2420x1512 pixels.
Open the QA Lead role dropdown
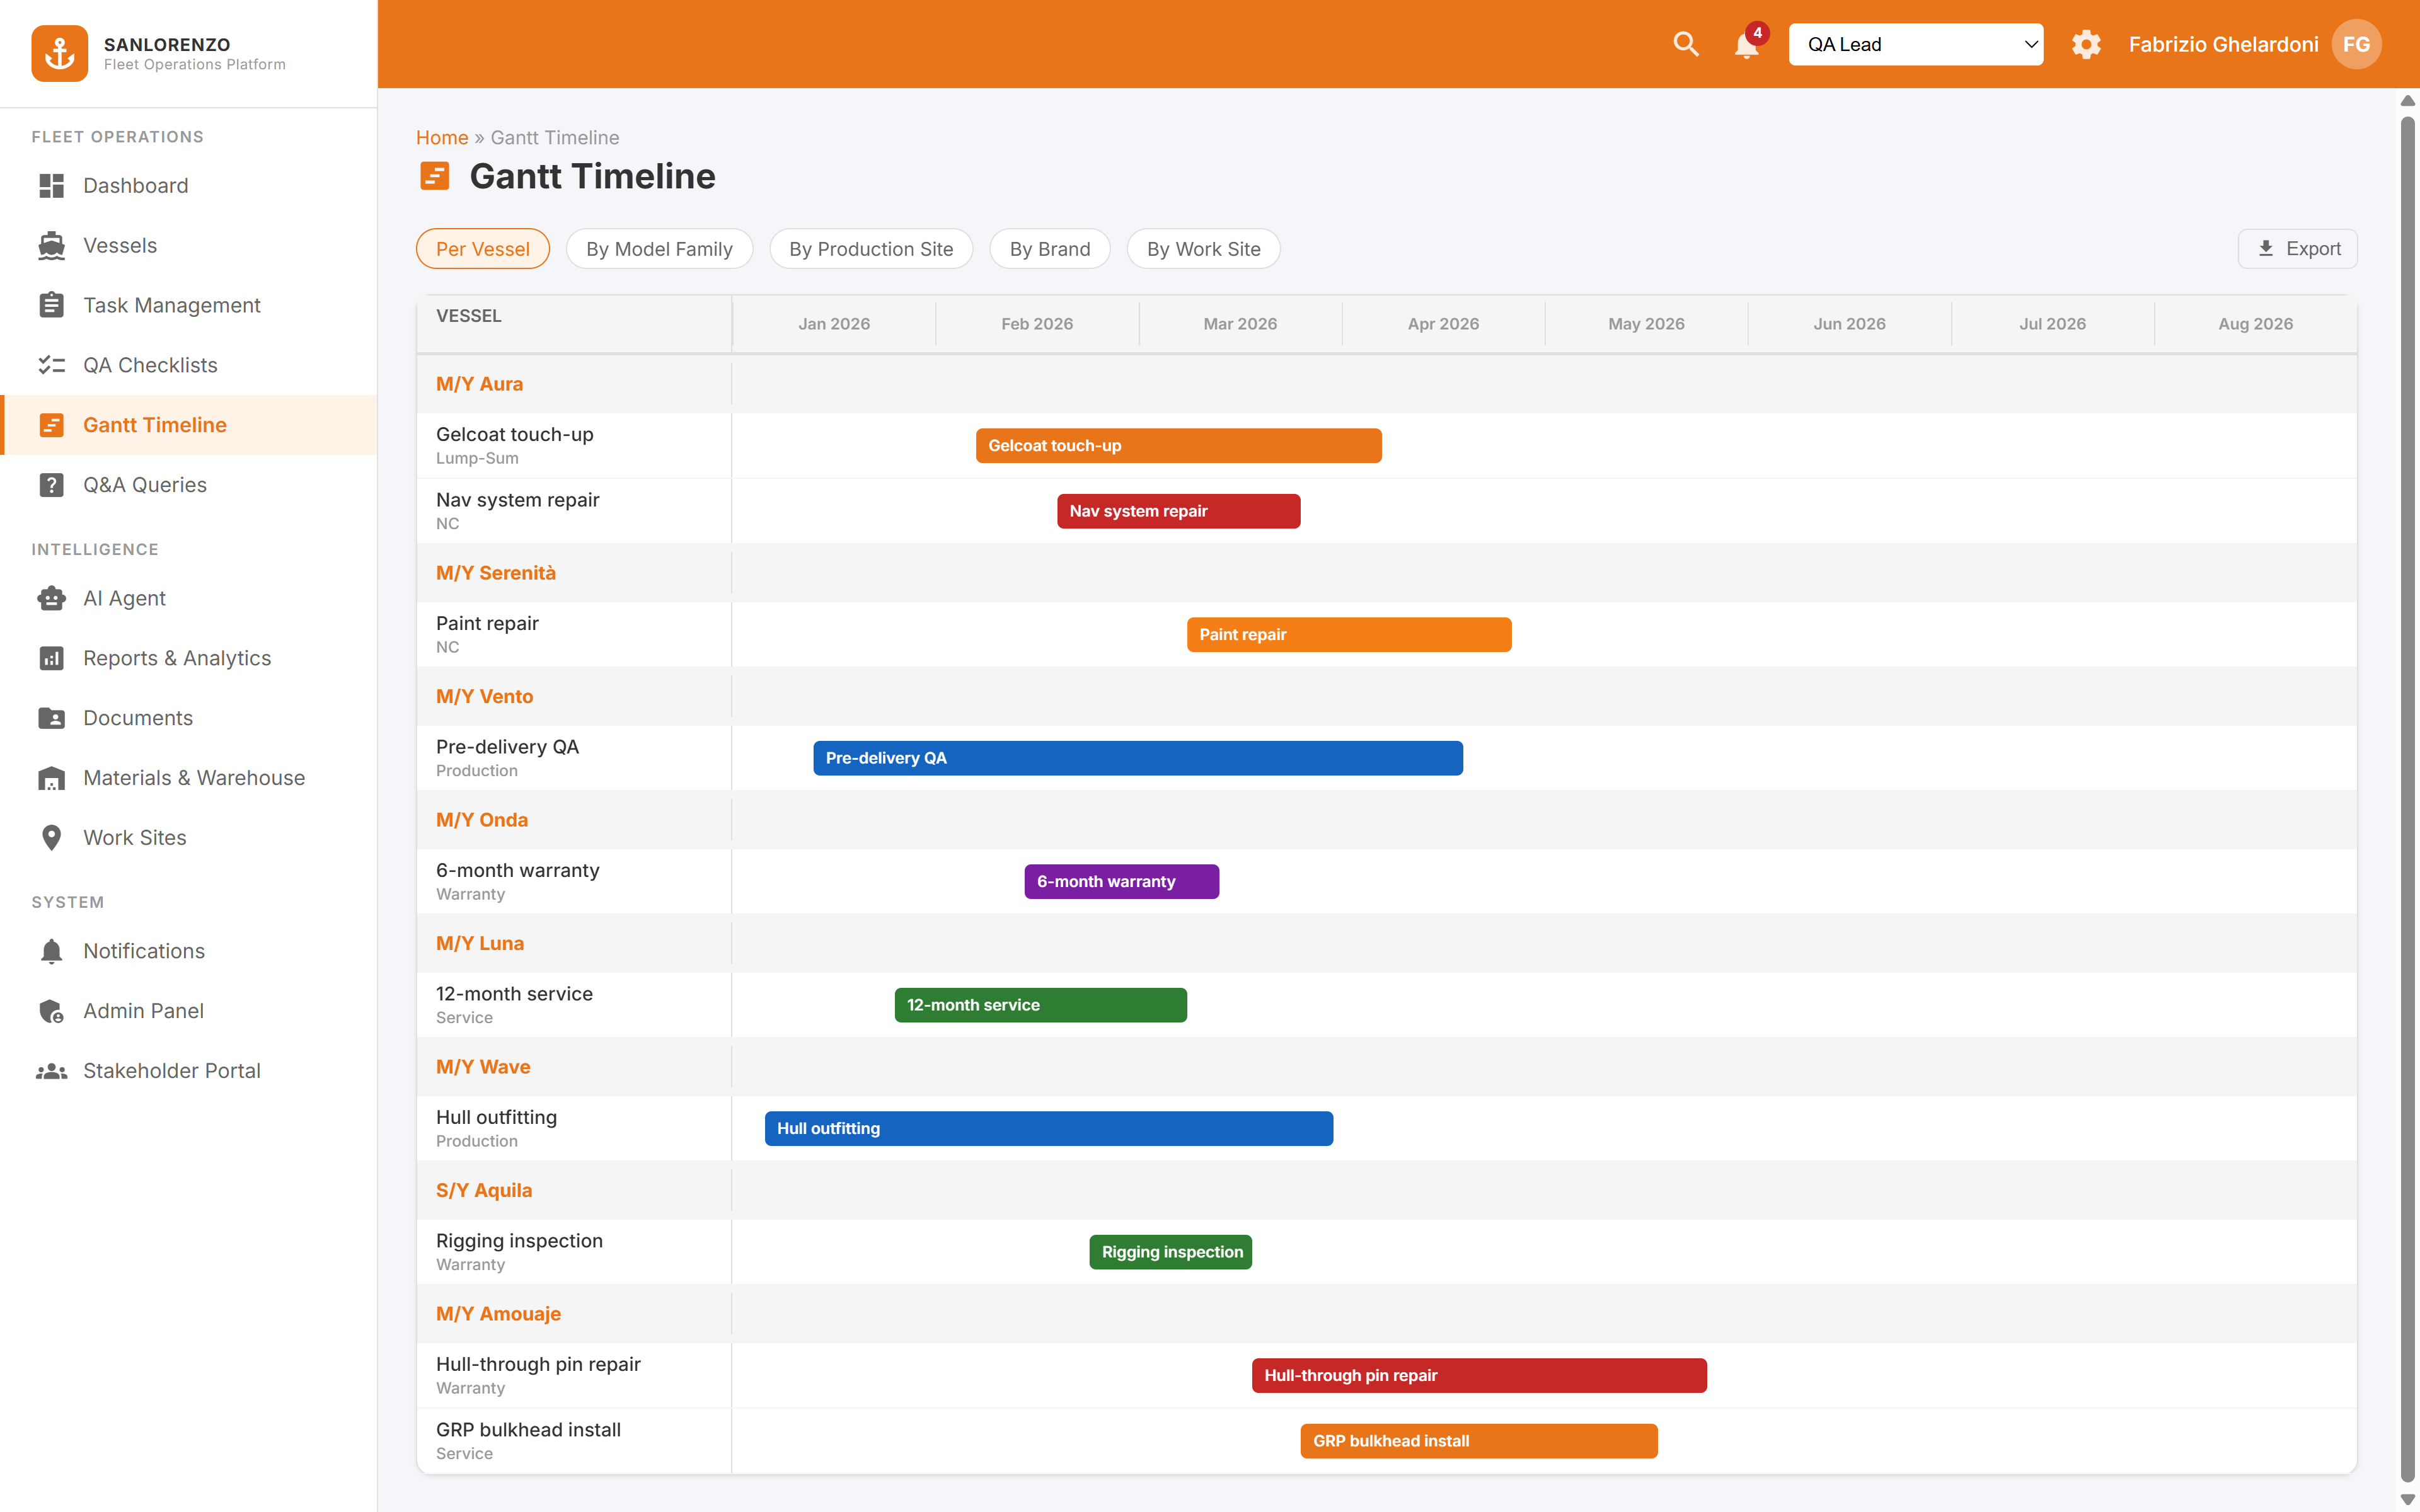1915,44
